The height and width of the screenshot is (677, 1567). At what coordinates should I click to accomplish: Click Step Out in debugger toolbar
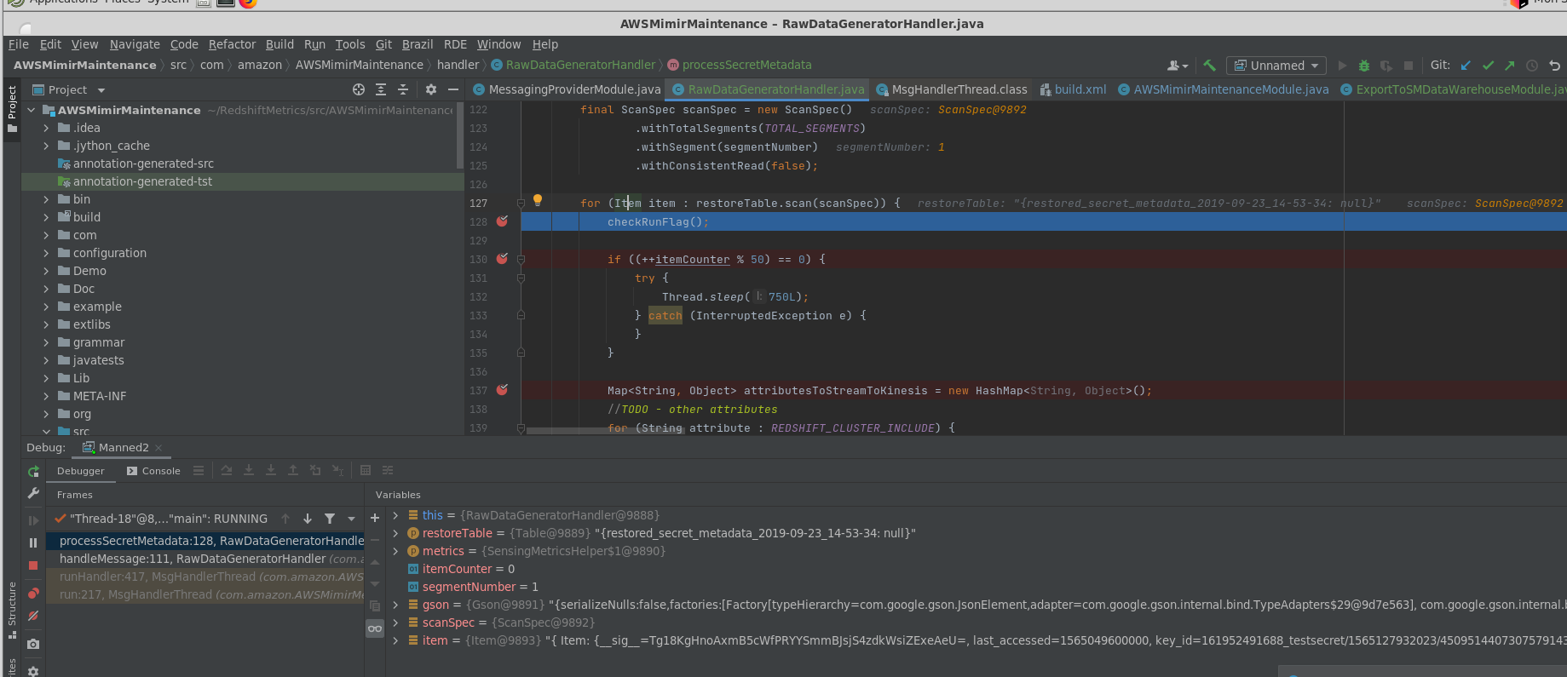coord(293,470)
